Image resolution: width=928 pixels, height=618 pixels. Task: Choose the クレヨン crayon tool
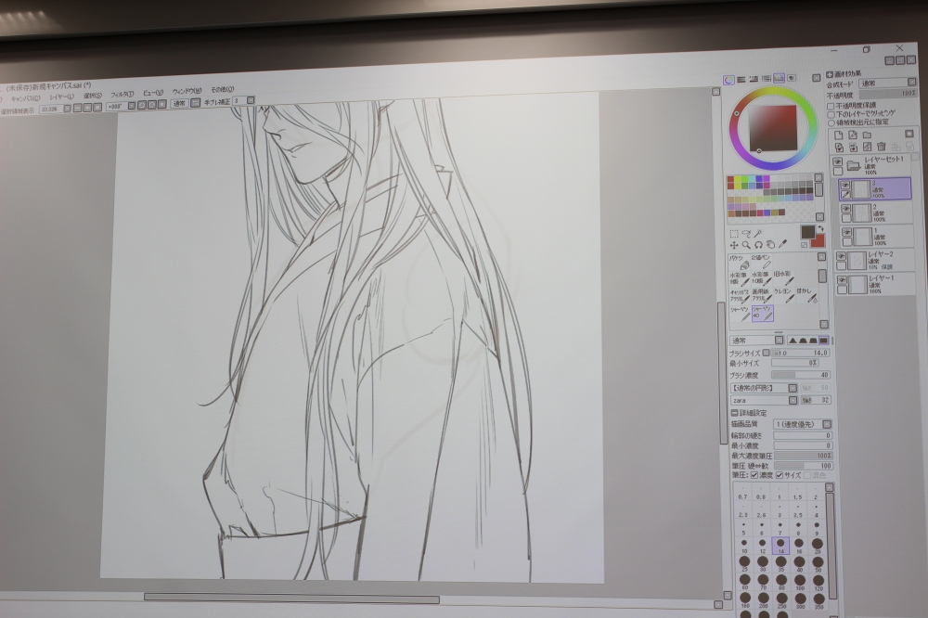tap(783, 295)
